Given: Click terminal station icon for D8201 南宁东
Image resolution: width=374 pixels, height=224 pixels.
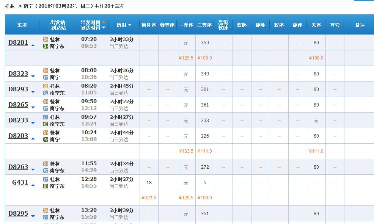Looking at the screenshot, I should (x=46, y=46).
